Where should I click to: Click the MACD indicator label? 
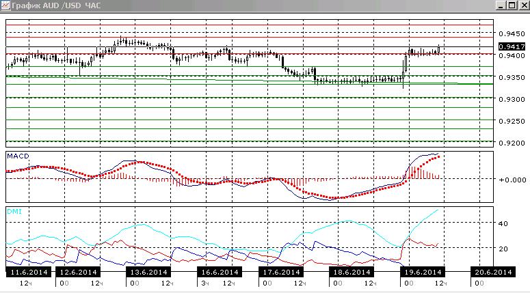18,156
